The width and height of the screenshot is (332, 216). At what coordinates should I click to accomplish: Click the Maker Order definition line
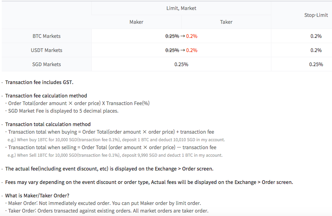104,203
